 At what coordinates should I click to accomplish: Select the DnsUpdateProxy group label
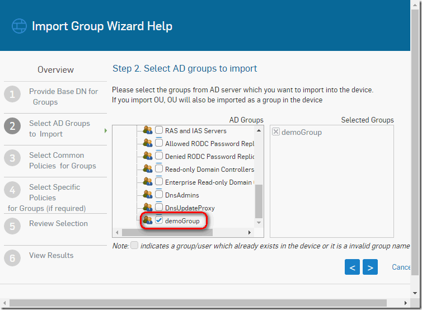[x=190, y=208]
